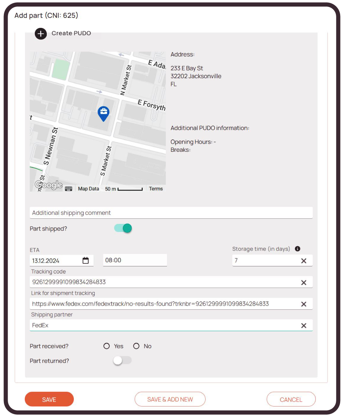The width and height of the screenshot is (344, 417).
Task: Clear the Tracking code field
Action: click(303, 283)
